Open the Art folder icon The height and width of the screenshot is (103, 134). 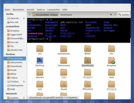tap(40, 49)
